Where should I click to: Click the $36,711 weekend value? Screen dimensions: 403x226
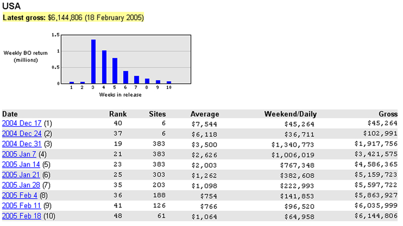tap(299, 134)
